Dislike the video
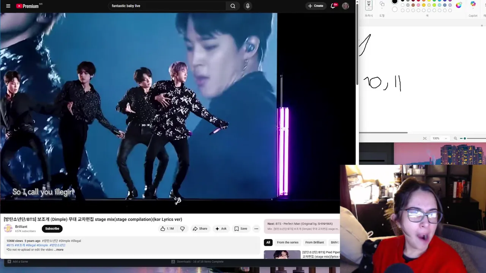 coord(182,229)
